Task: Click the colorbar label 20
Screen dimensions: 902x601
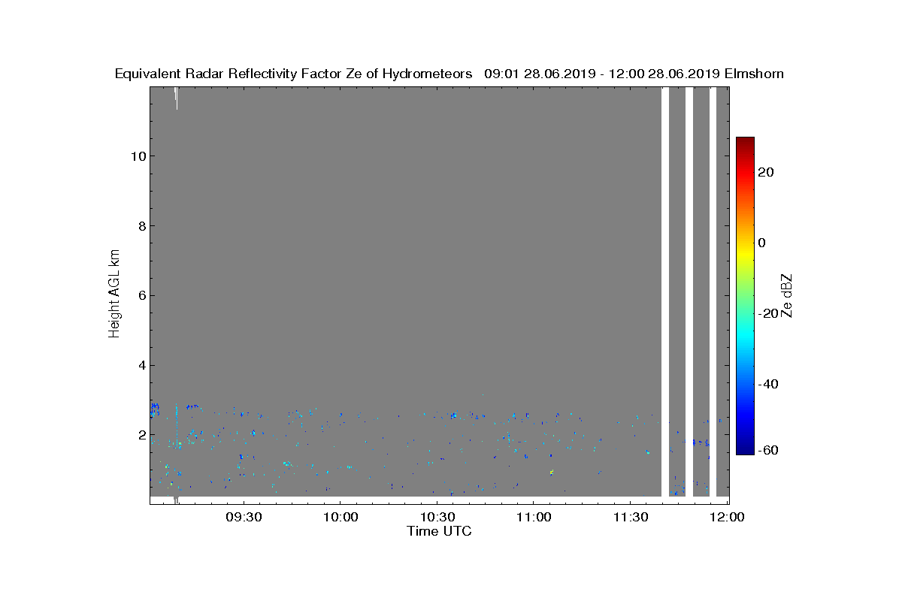Action: click(767, 172)
